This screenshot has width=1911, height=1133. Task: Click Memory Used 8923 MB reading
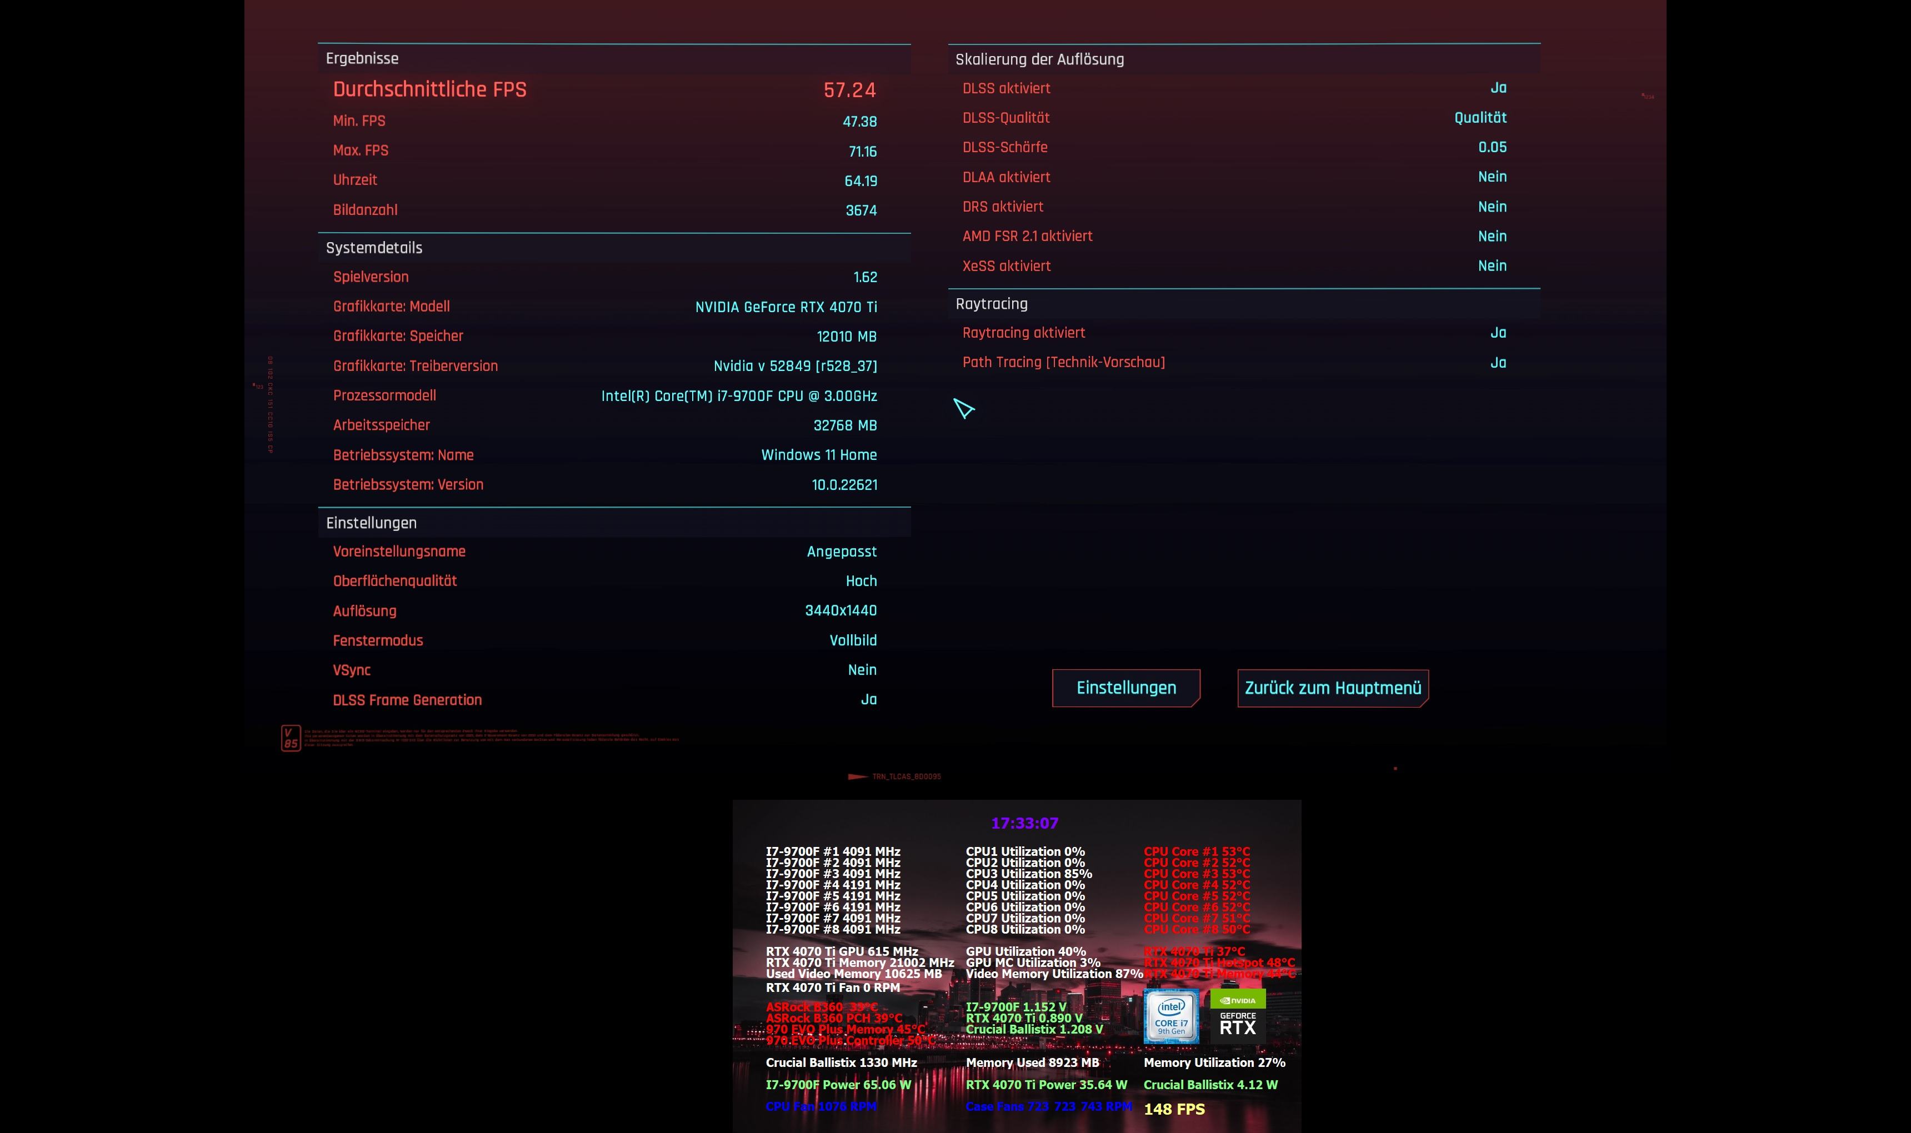[1032, 1063]
